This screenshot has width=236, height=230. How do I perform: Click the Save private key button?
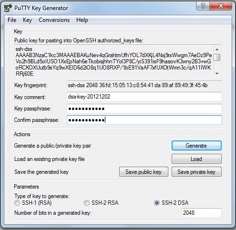(196, 172)
